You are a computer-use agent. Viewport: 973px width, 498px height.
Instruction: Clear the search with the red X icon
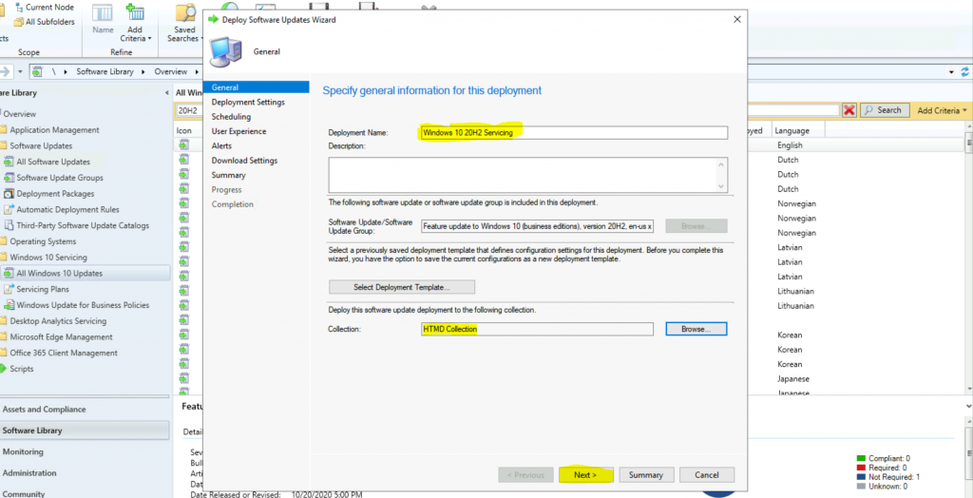point(849,110)
